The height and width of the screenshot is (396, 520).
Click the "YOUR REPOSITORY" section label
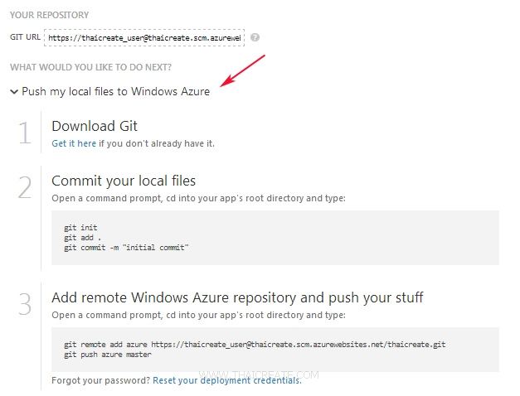point(49,15)
